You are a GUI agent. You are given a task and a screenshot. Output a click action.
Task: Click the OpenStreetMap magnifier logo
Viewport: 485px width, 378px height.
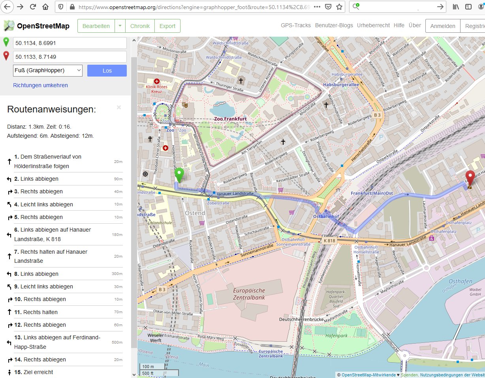pos(9,26)
